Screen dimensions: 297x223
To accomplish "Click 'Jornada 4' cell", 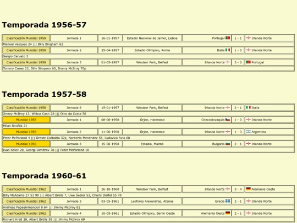I will (x=74, y=213).
